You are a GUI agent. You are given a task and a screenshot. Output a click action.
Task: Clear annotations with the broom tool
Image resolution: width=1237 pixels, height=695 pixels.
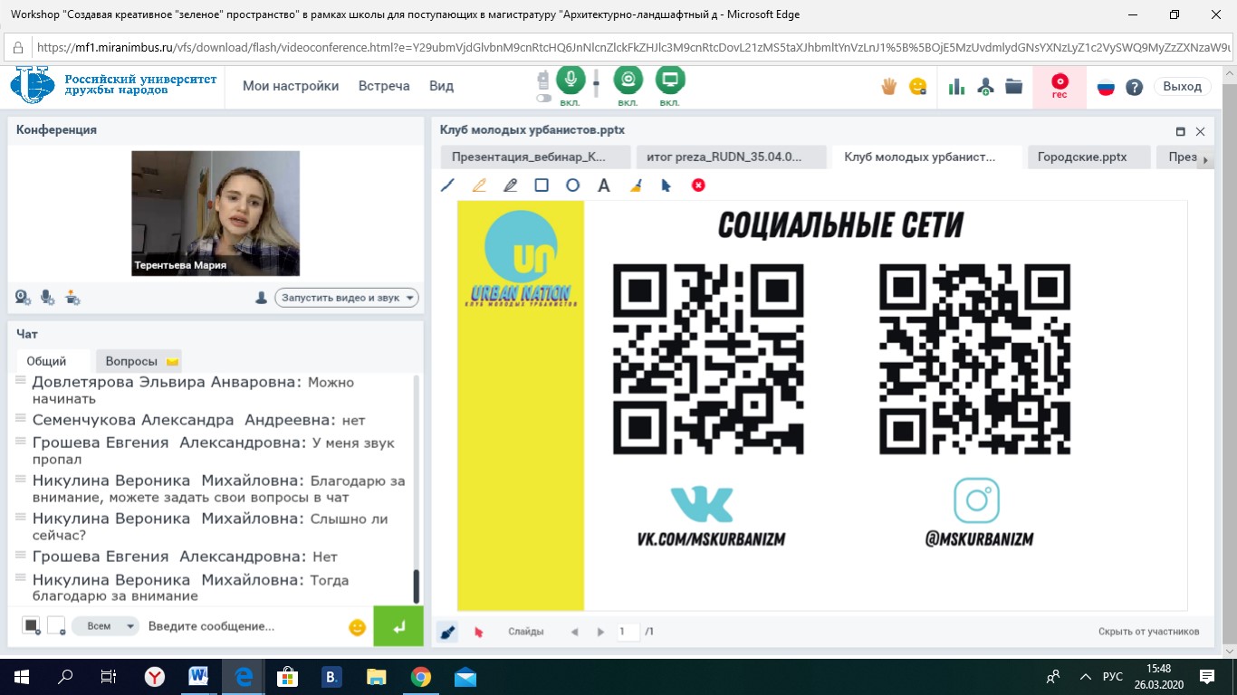click(636, 186)
